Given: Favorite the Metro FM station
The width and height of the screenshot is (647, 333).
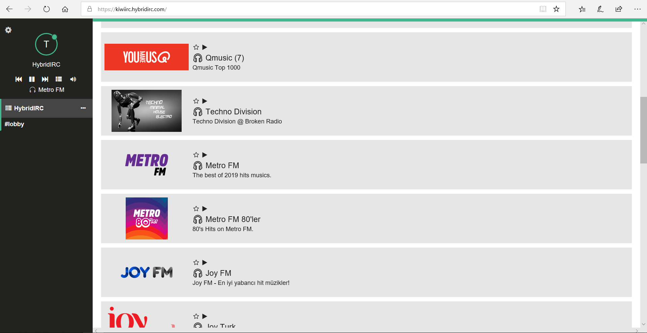Looking at the screenshot, I should 196,155.
